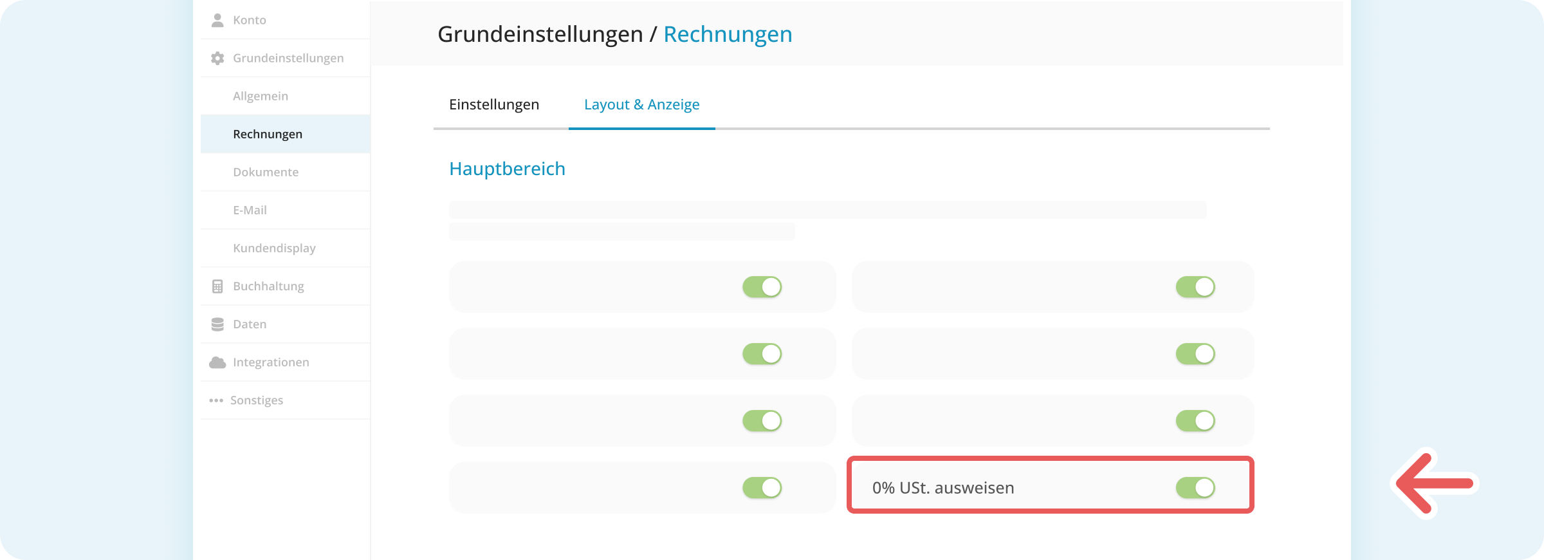This screenshot has width=1544, height=560.
Task: Select Rechnungen in the sidebar
Action: pos(268,133)
